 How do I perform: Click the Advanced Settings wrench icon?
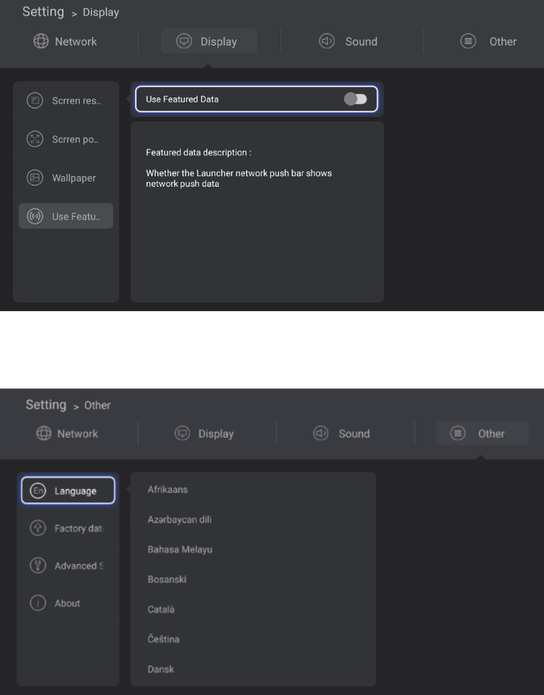pyautogui.click(x=37, y=565)
